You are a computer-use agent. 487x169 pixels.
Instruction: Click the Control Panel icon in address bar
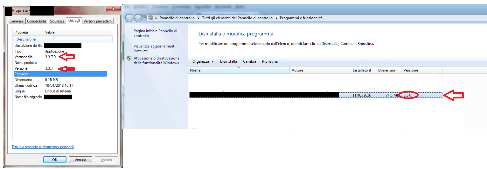[x=150, y=18]
